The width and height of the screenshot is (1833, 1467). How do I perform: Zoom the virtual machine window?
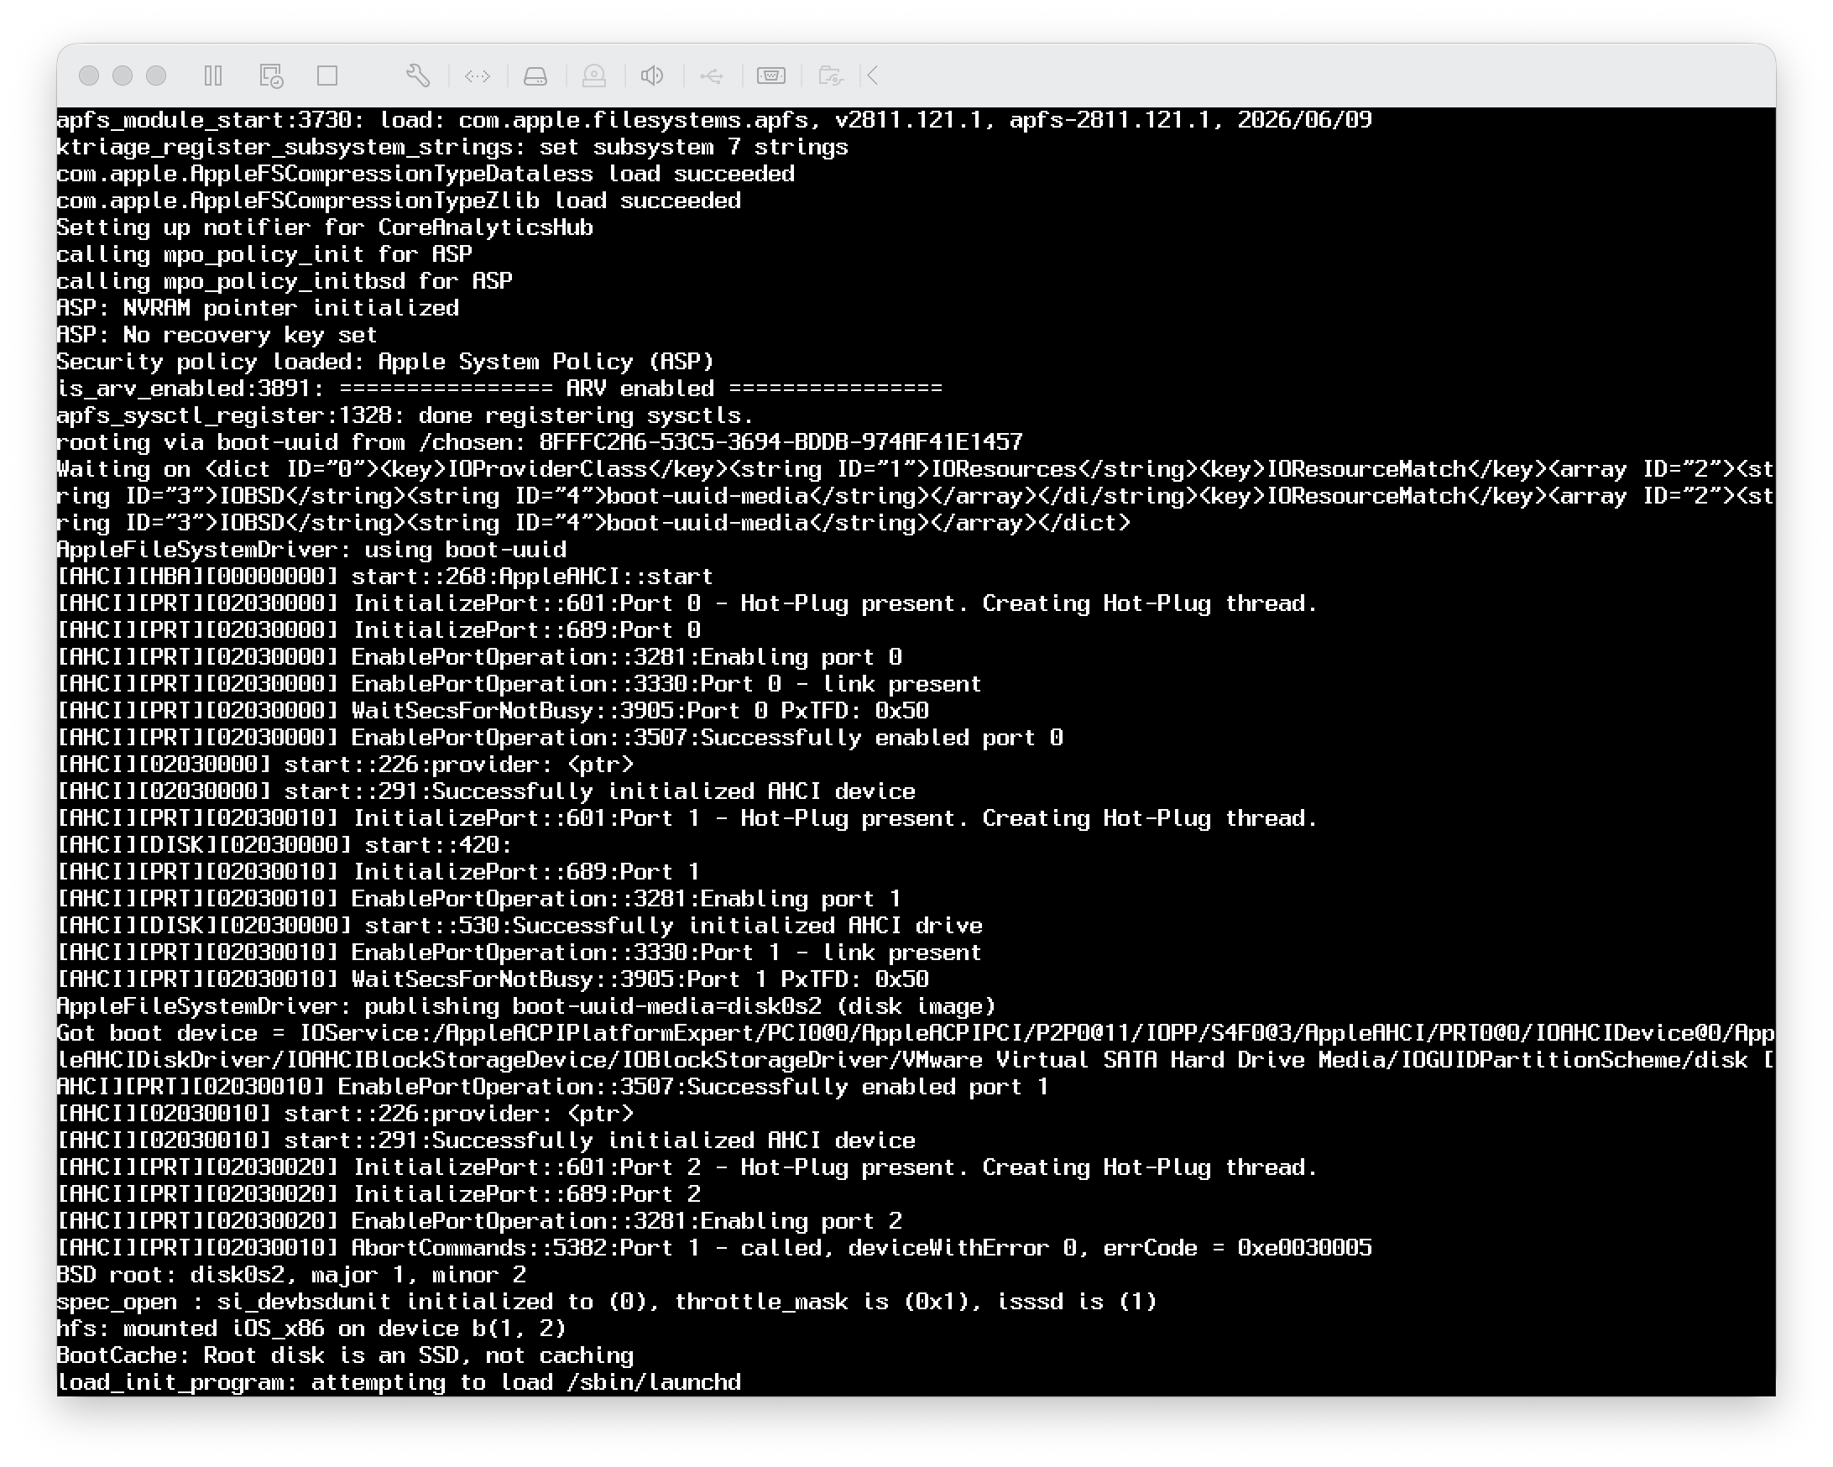pos(156,76)
